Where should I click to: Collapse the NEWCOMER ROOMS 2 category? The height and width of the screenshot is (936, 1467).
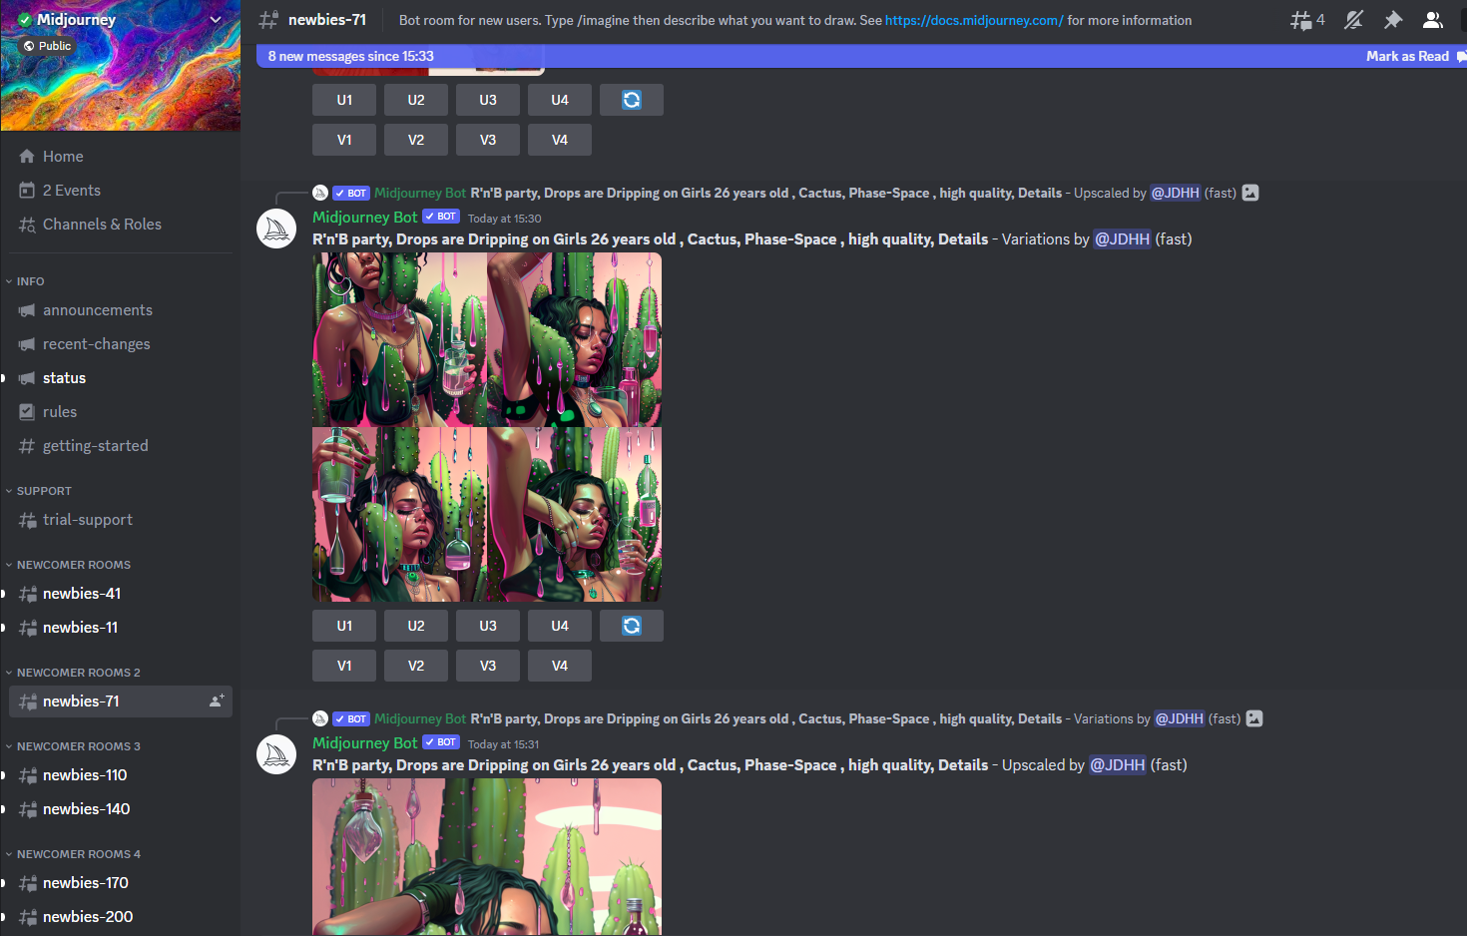(74, 673)
